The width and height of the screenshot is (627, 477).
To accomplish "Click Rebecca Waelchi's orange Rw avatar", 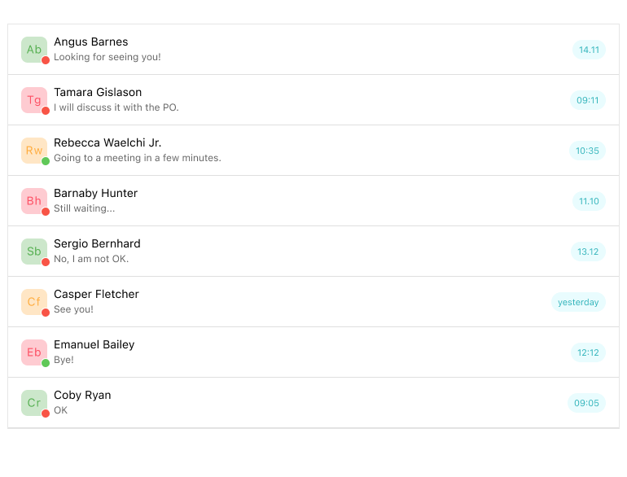I will (x=33, y=150).
